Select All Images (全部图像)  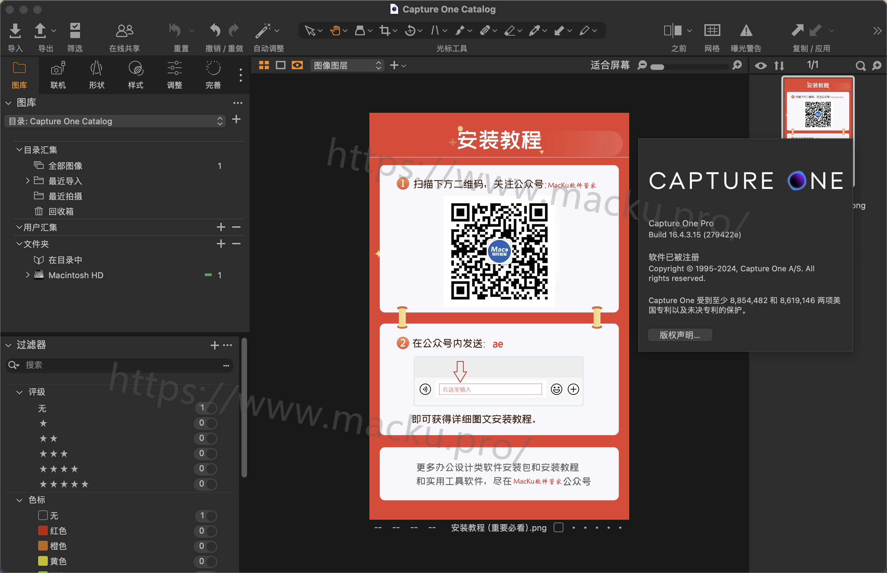[65, 166]
